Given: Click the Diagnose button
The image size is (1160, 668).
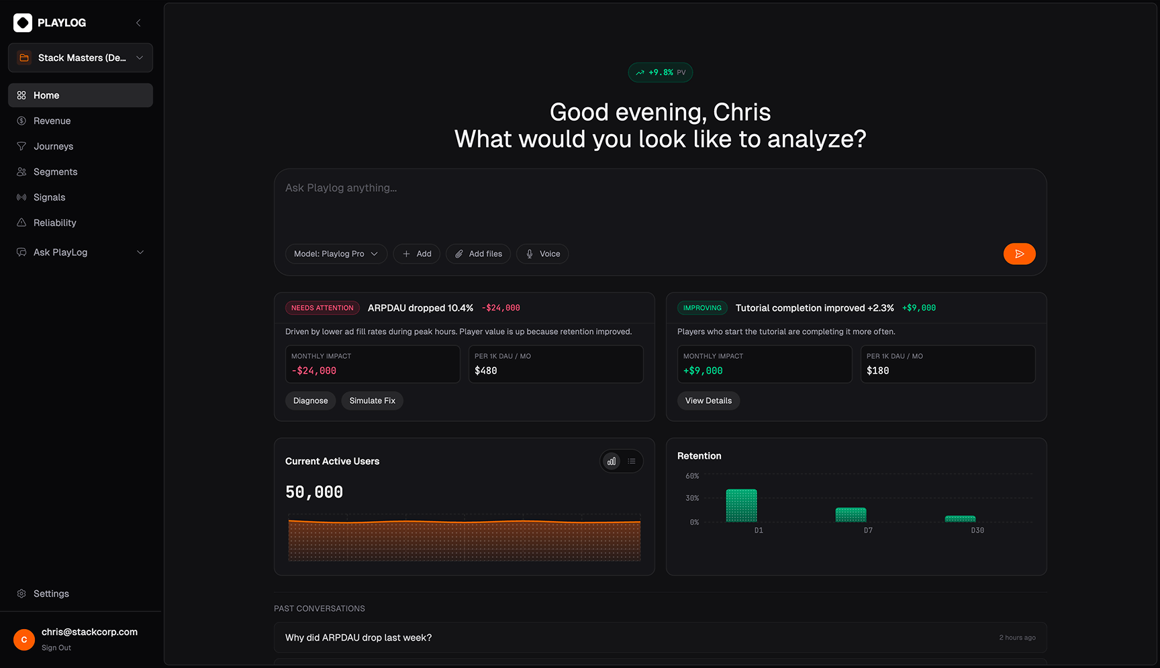Looking at the screenshot, I should coord(310,400).
